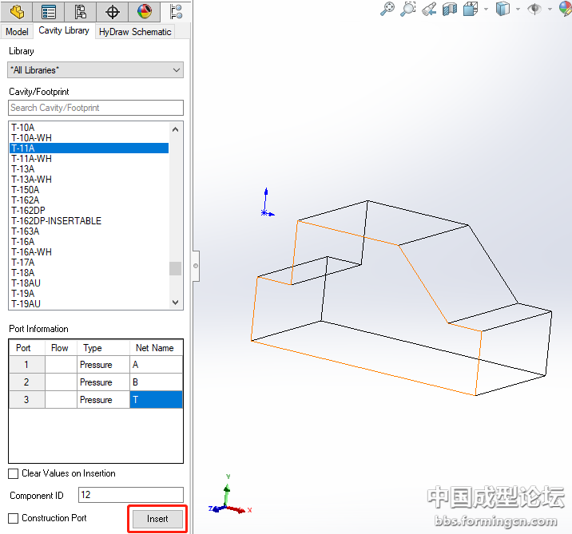Screen dimensions: 572x534
Task: Check the Construction Port checkbox
Action: [x=14, y=518]
